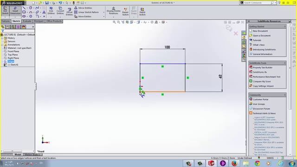Image resolution: width=297 pixels, height=167 pixels.
Task: Click the Exit Sketch button
Action: (5, 11)
